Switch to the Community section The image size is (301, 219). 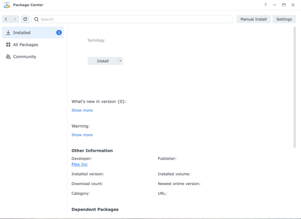[x=25, y=57]
